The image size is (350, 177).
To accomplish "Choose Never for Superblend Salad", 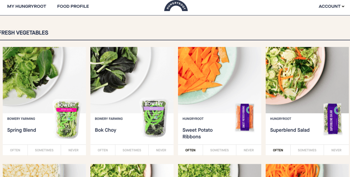I will click(336, 150).
